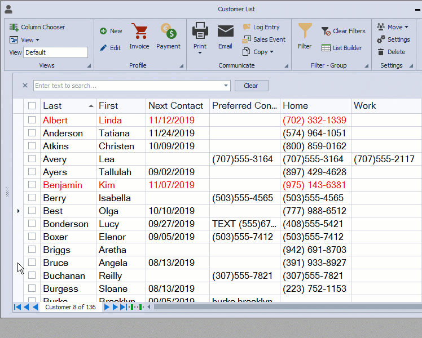
Task: Open the Print dropdown arrow
Action: tap(200, 53)
